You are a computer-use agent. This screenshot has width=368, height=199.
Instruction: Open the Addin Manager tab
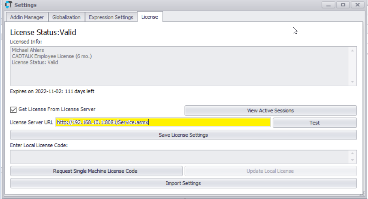coord(27,17)
